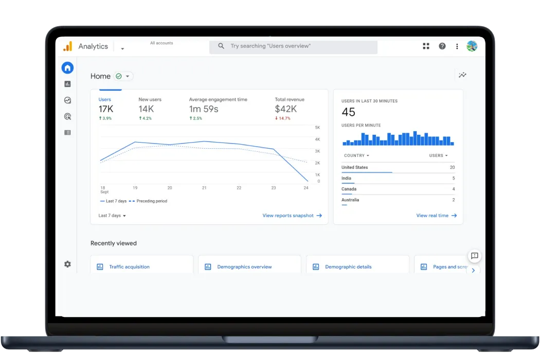Click the Pages and screens report icon

coord(424,267)
